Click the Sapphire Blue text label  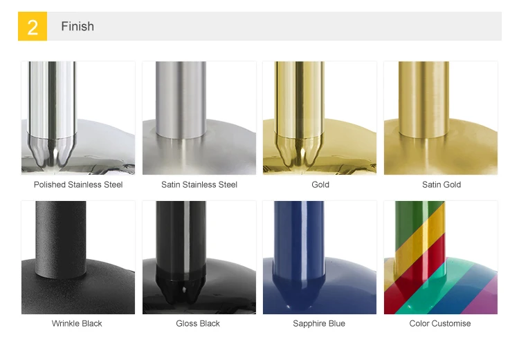click(x=319, y=324)
